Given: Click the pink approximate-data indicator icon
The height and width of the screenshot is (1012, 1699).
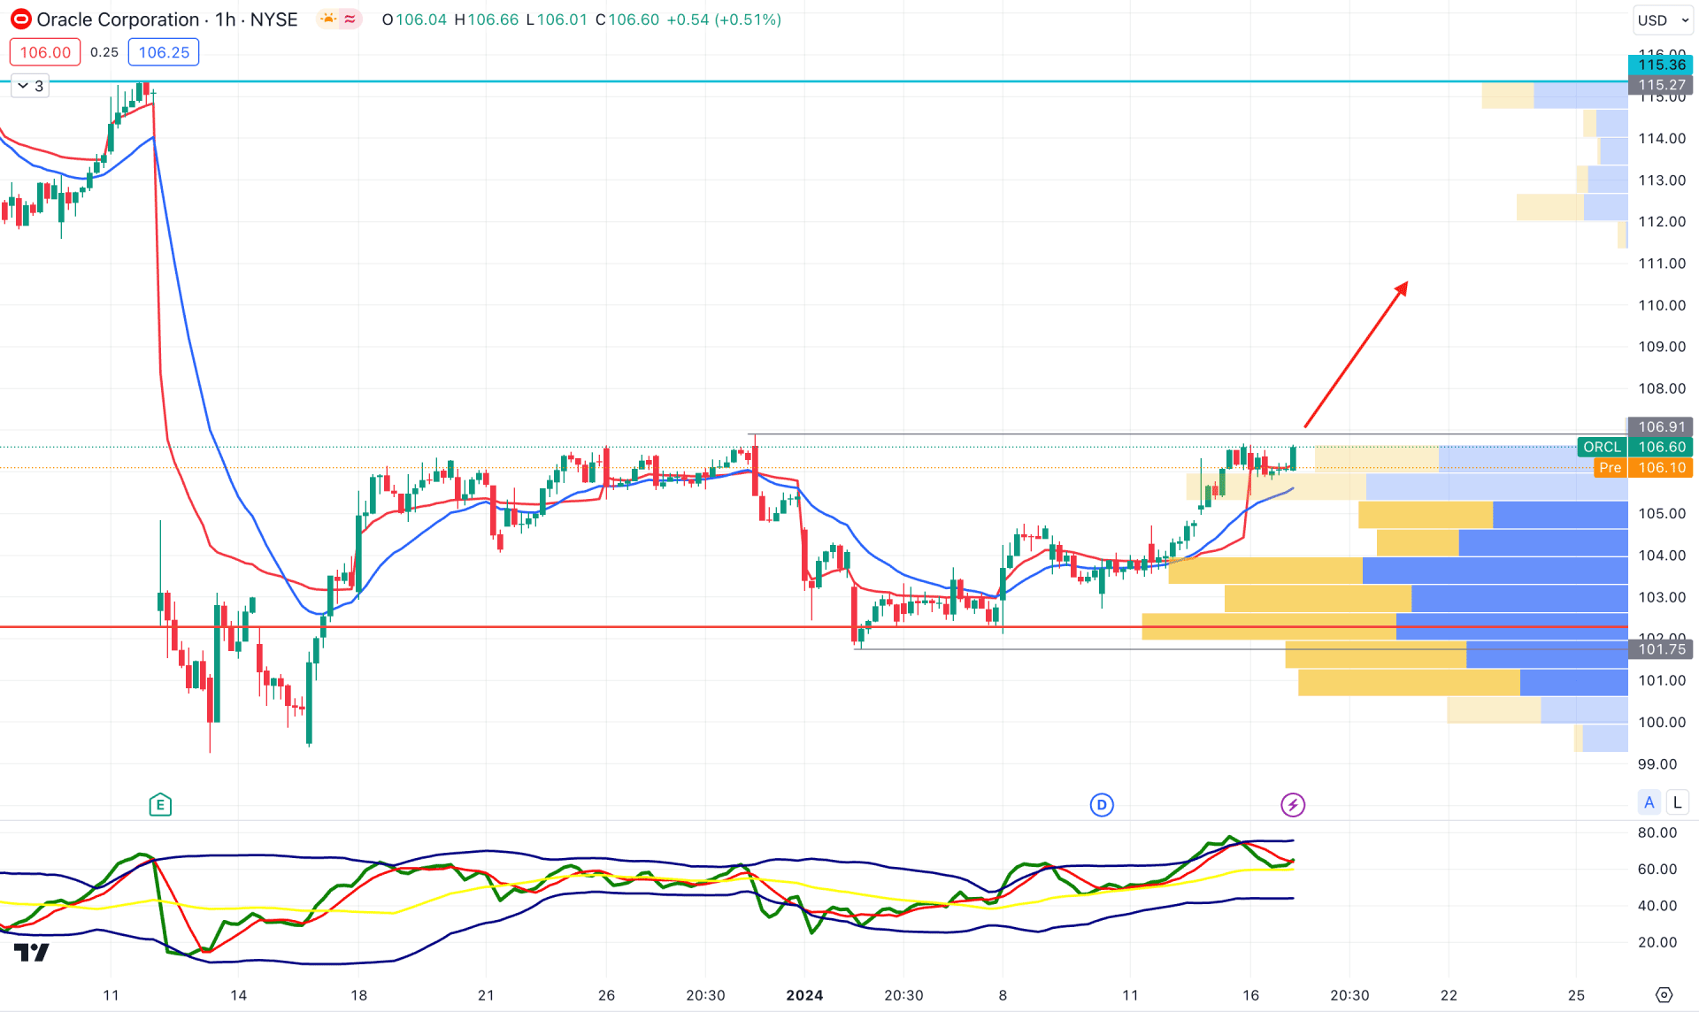Looking at the screenshot, I should [x=350, y=19].
